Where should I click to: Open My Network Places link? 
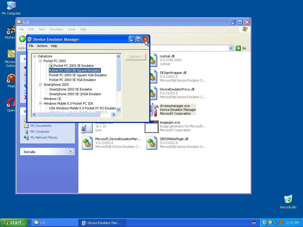coord(44,137)
